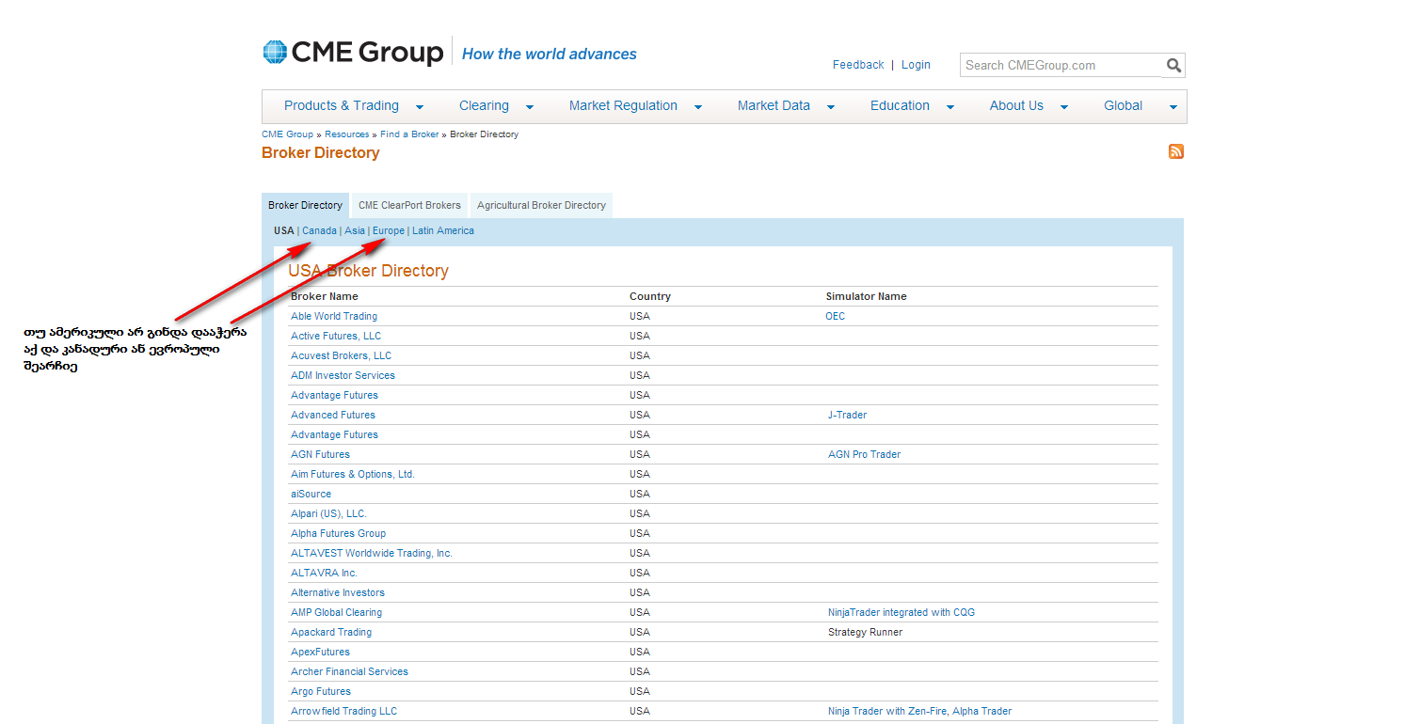Open the Feedback link
The height and width of the screenshot is (724, 1420).
[x=858, y=65]
